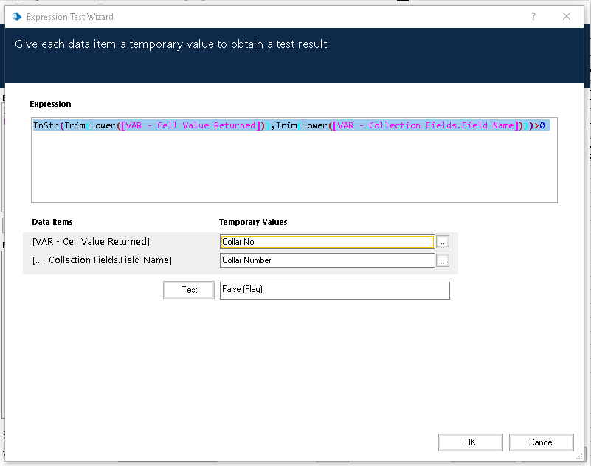Focus the Collar No temporary value field
Screen dimensions: 591x466
pos(327,242)
